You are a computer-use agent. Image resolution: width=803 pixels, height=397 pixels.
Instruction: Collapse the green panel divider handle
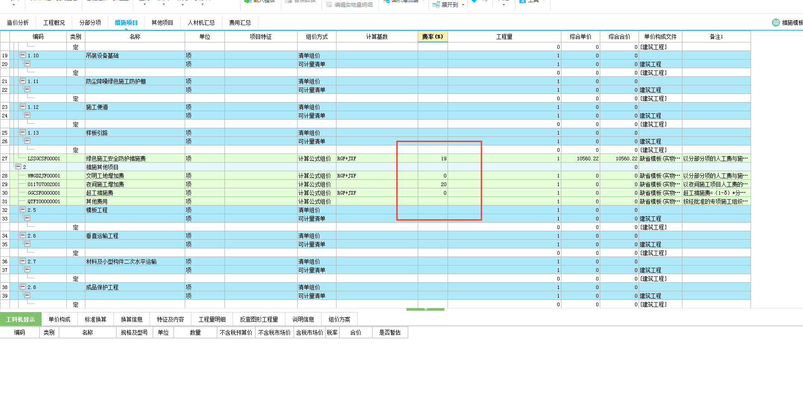pos(425,309)
